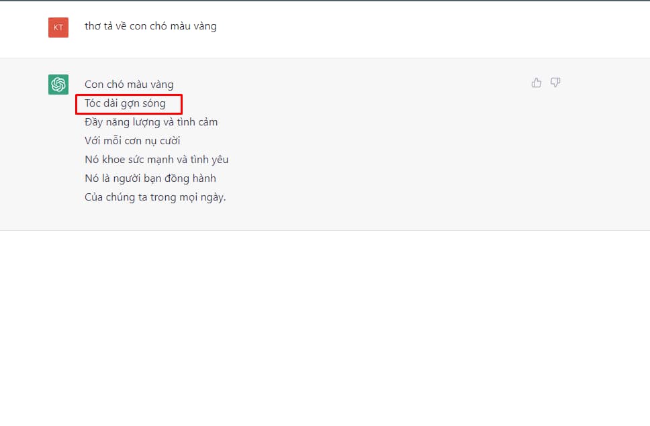Image resolution: width=650 pixels, height=426 pixels.
Task: Click the word "Đầy" in the poem
Action: (x=95, y=122)
